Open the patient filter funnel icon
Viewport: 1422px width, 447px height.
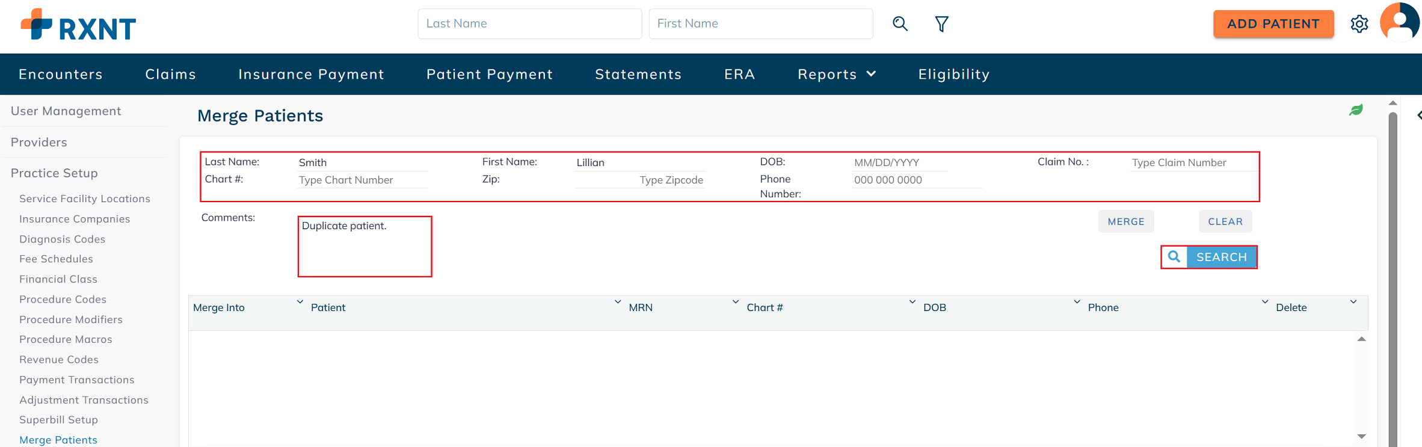tap(941, 24)
